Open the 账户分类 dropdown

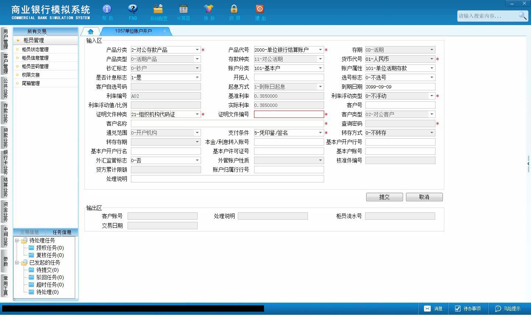click(x=320, y=68)
